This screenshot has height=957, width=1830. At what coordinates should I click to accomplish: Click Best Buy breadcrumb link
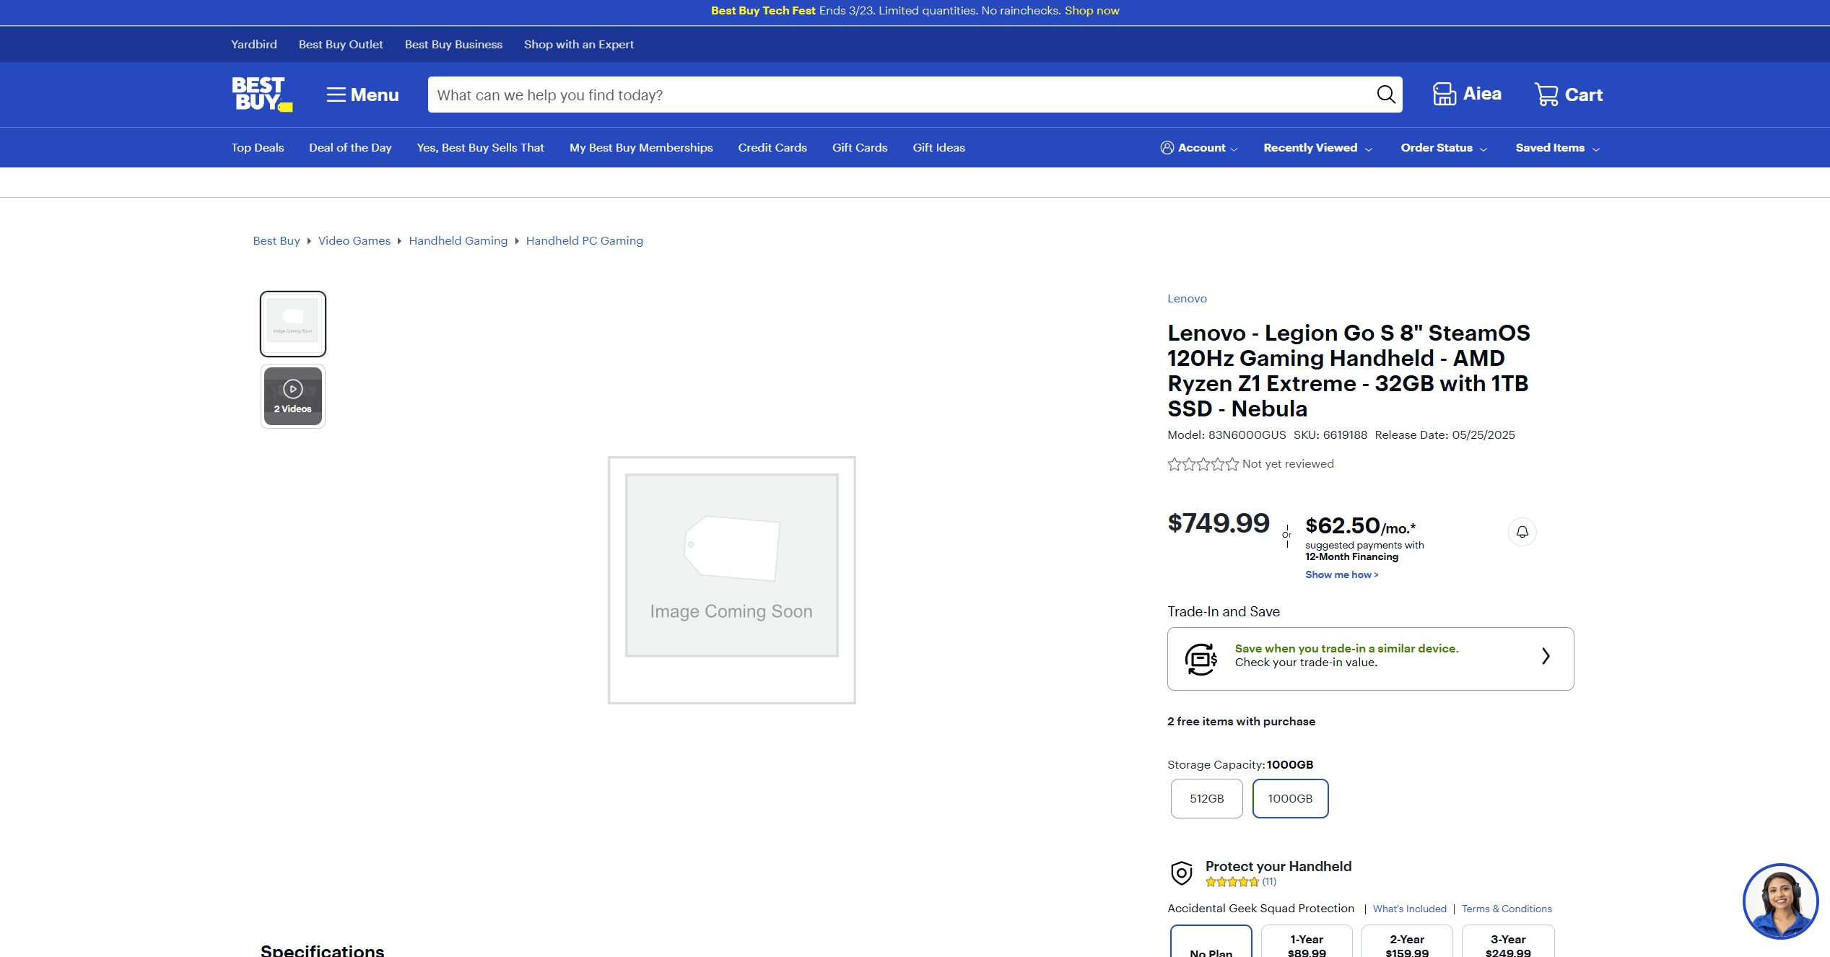click(276, 241)
